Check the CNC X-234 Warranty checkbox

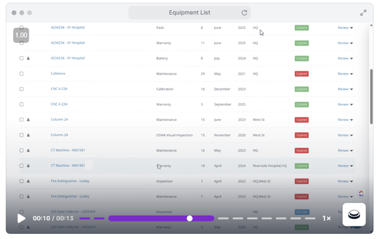click(x=21, y=104)
